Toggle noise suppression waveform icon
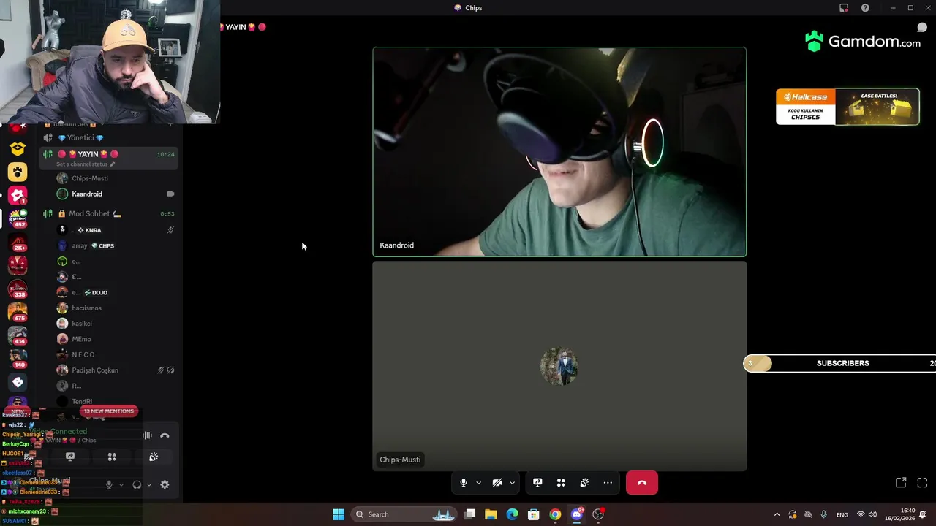 pos(147,436)
